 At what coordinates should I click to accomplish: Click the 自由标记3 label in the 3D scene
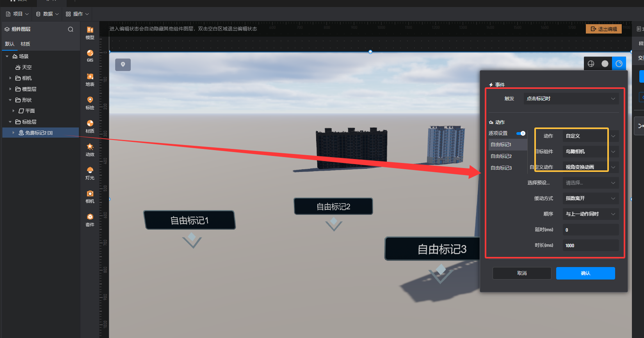[x=433, y=249]
